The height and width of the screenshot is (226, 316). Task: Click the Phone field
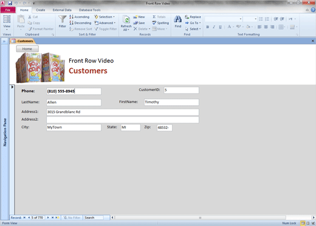(x=74, y=91)
